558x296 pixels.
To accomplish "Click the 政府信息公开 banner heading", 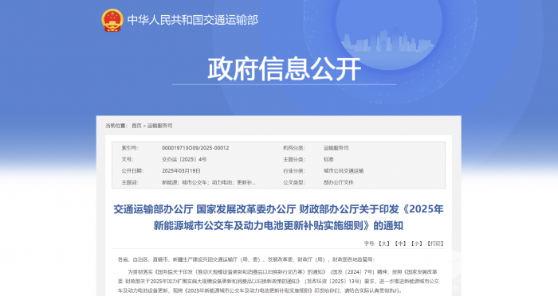I will pyautogui.click(x=285, y=69).
